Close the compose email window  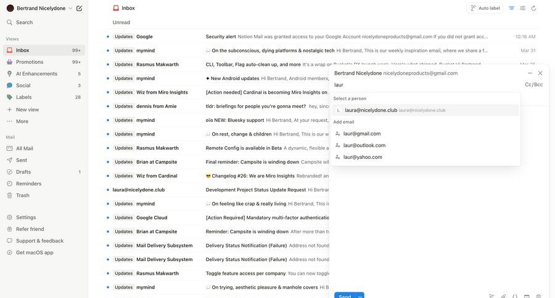coord(540,73)
